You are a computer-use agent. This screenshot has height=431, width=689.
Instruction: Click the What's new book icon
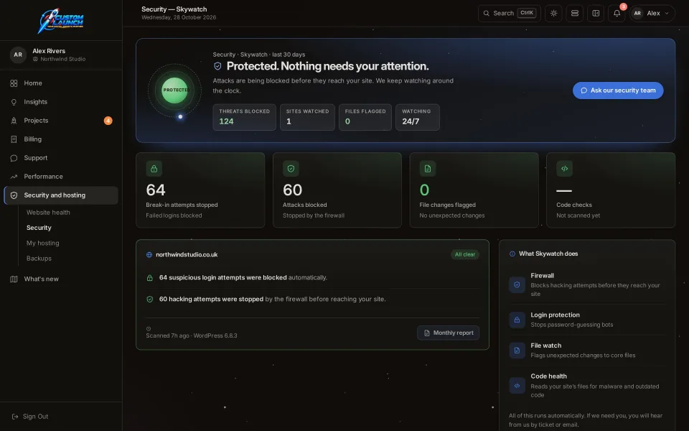click(14, 279)
